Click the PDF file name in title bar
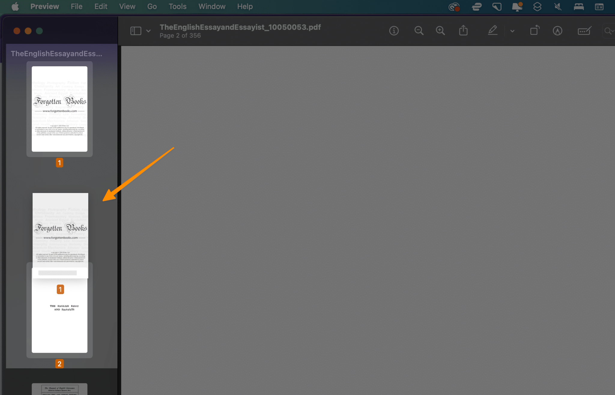 point(240,27)
